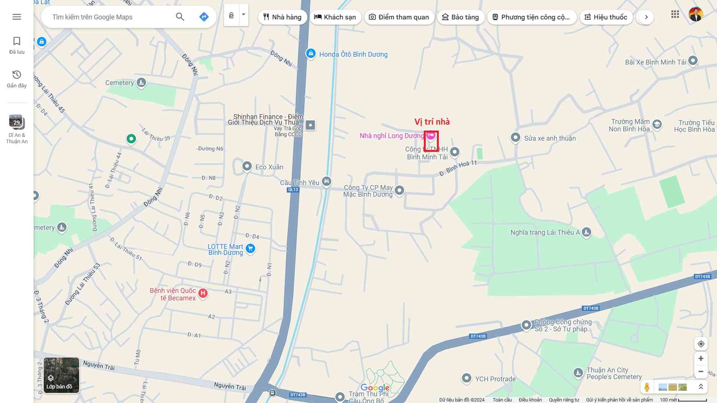Screen dimensions: 717x403
Task: Activate the Street View pegman
Action: click(x=647, y=387)
